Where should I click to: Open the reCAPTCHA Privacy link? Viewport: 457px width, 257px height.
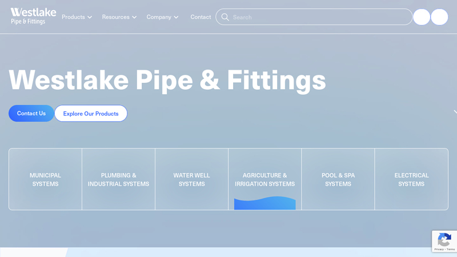(439, 250)
